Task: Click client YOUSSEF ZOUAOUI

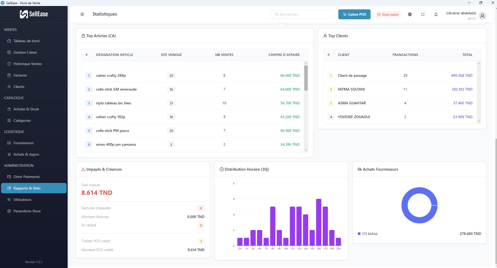Action: click(x=354, y=117)
